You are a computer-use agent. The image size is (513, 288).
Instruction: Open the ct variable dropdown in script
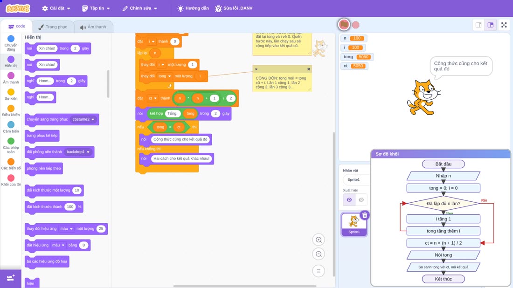(152, 98)
